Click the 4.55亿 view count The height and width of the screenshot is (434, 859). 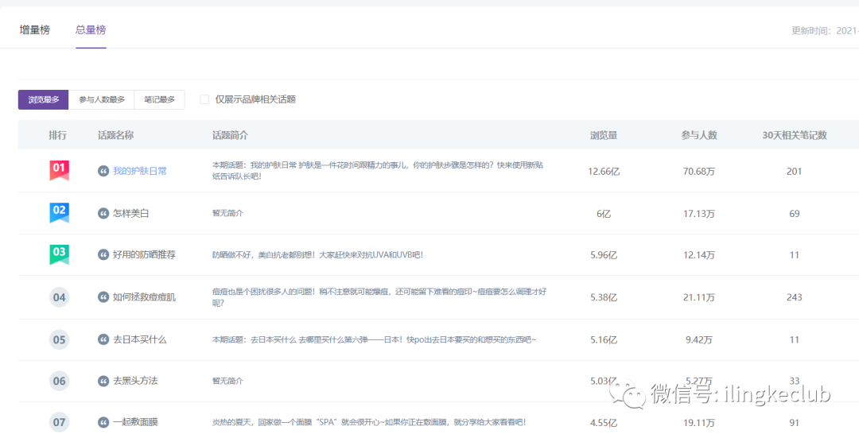(604, 423)
